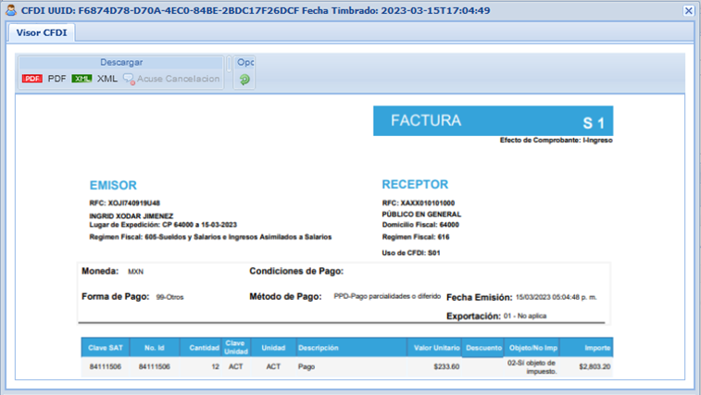The image size is (701, 395).
Task: Click the Acuse Cancelacion icon
Action: [130, 80]
